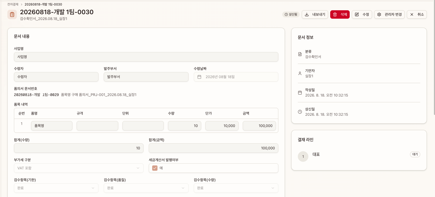This screenshot has width=435, height=197.
Task: Go to 전자결재 in the breadcrumb
Action: coord(13,4)
